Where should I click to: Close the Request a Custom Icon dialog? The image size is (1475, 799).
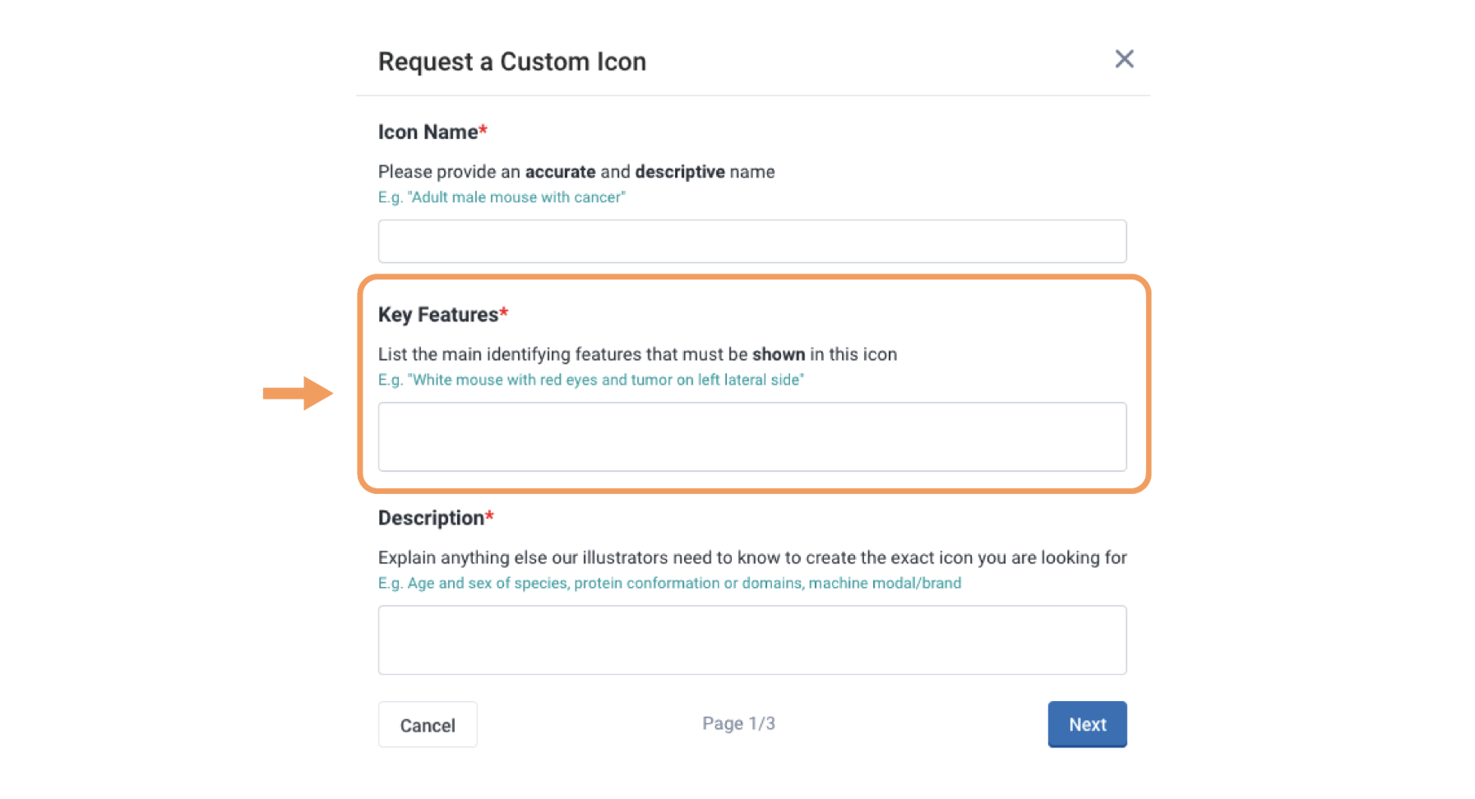coord(1124,59)
